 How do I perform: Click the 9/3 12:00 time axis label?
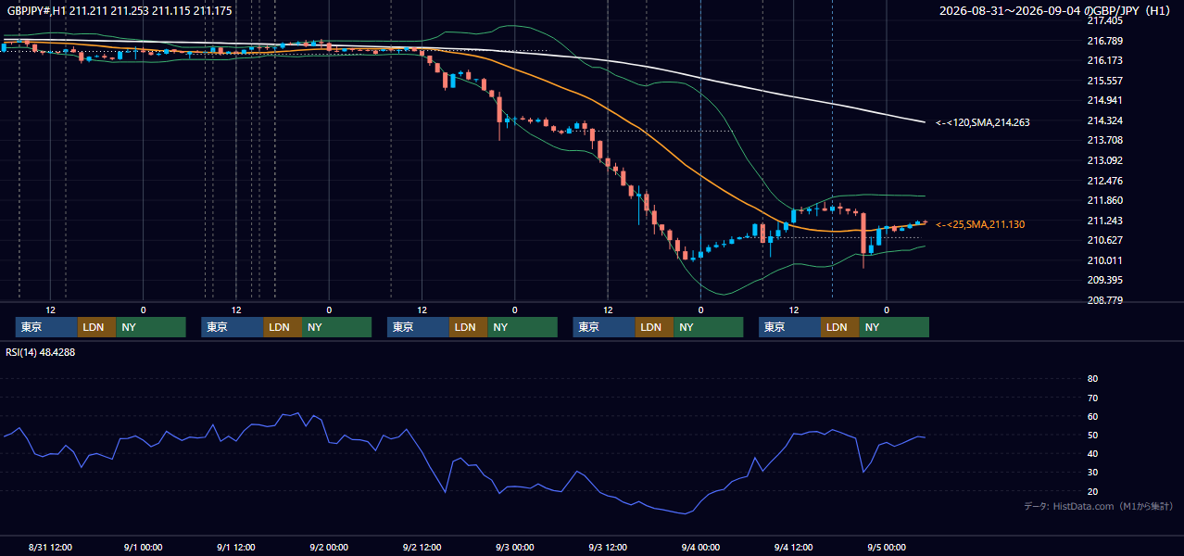point(608,548)
